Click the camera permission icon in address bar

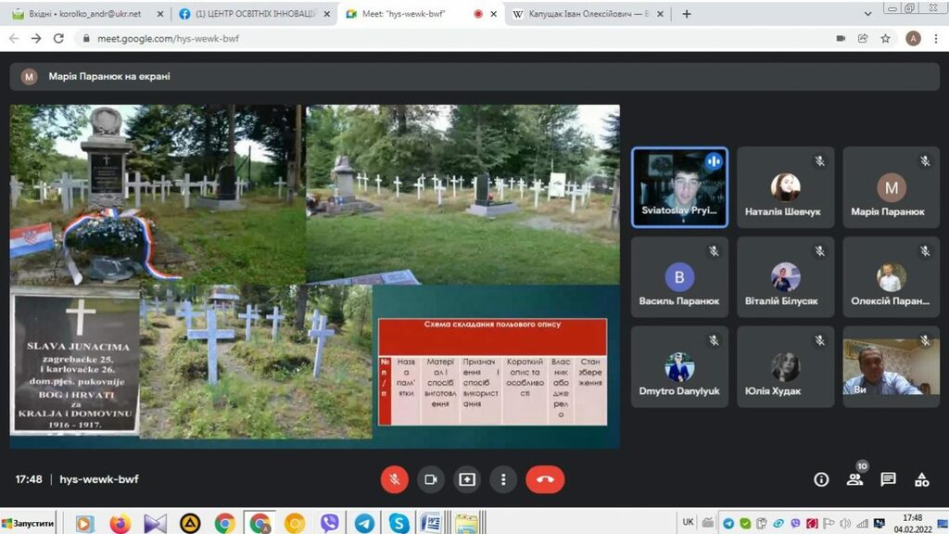841,39
